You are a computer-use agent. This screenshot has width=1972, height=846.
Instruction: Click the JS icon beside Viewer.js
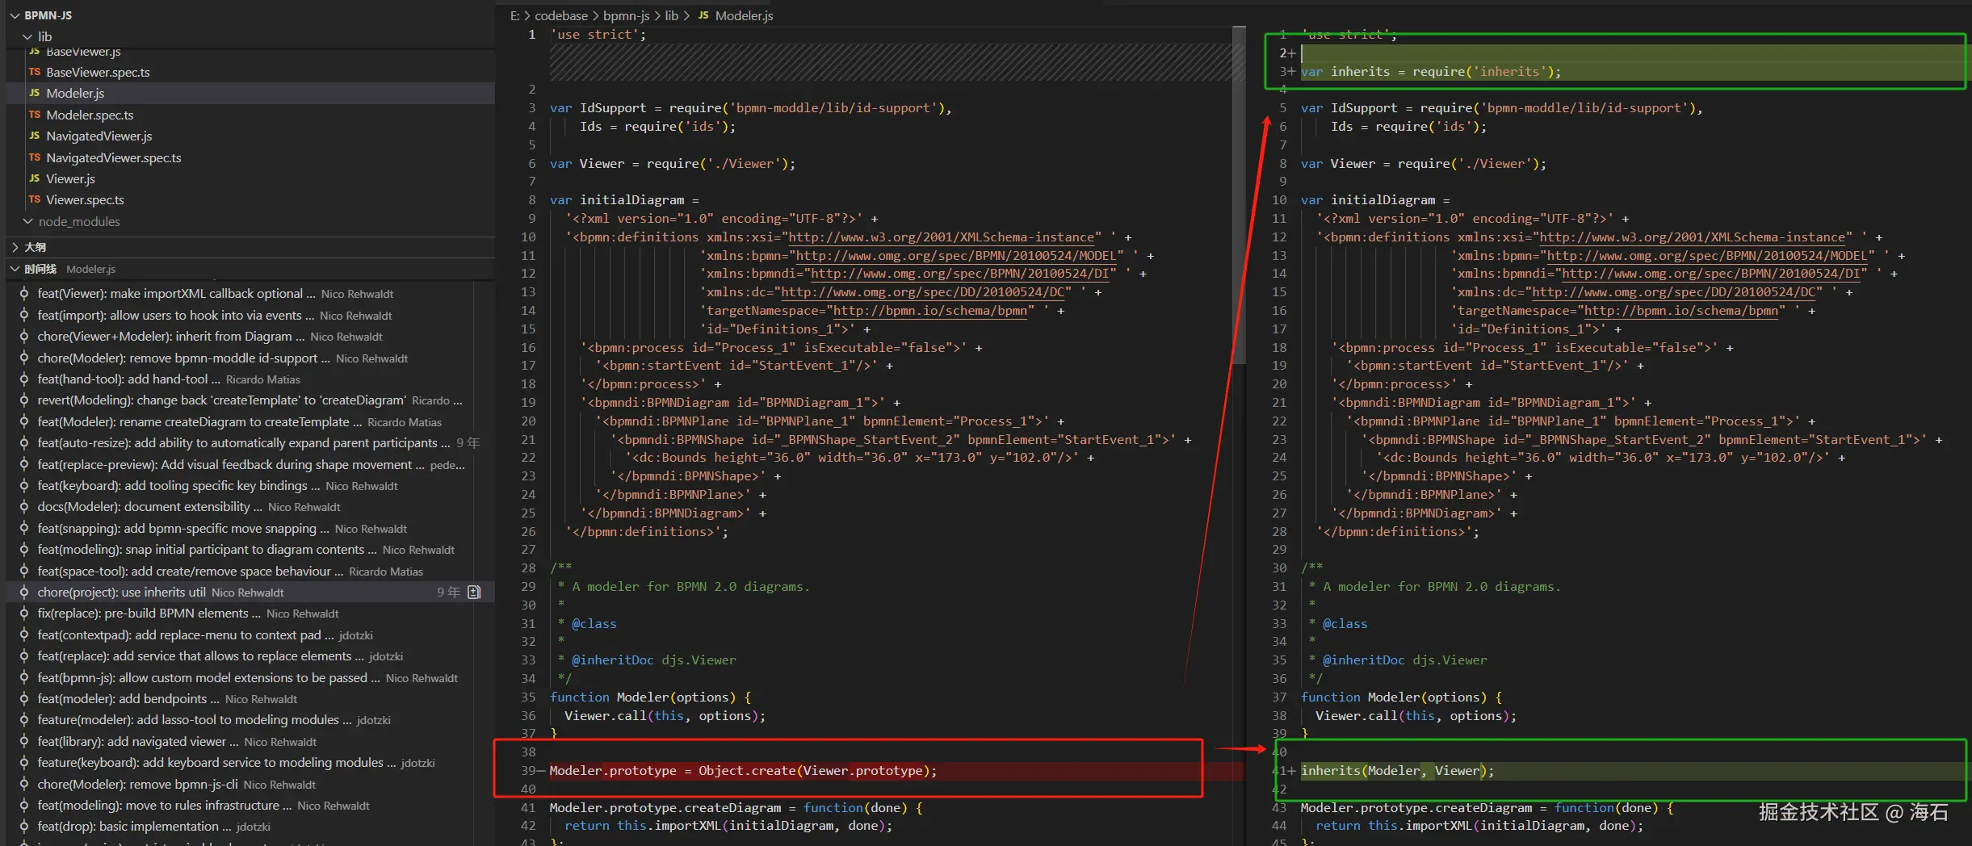35,178
